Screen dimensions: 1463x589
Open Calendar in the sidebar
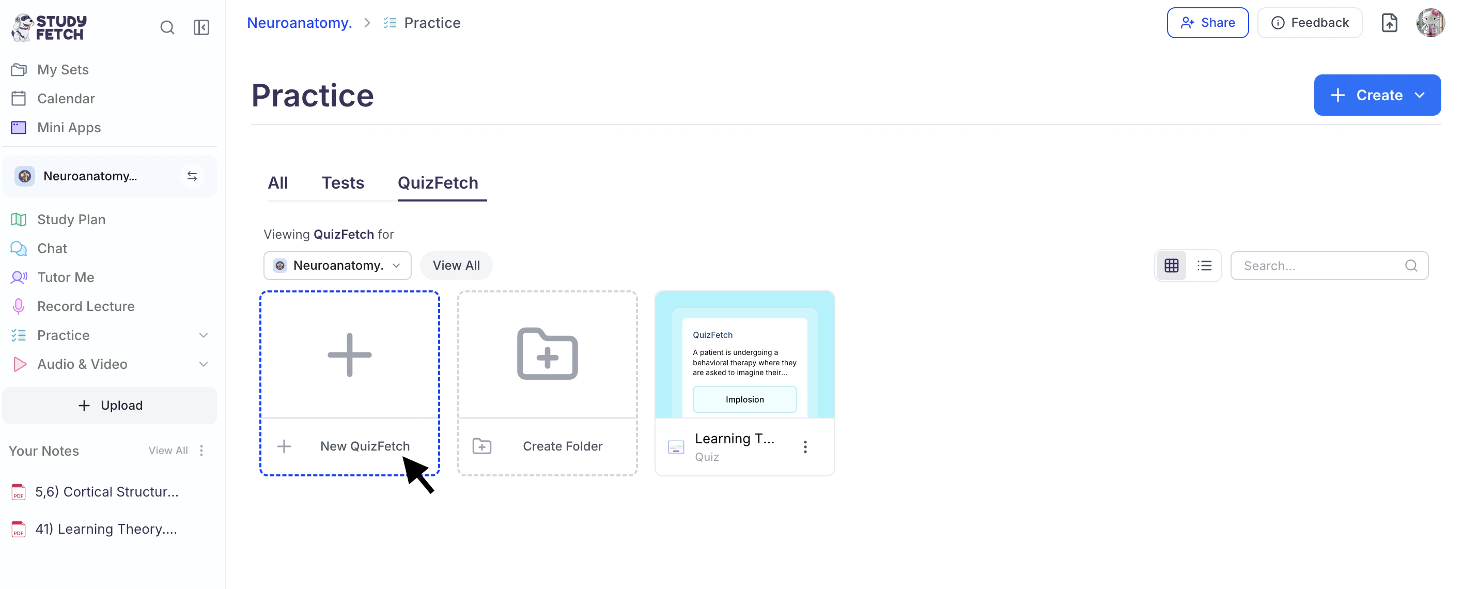click(x=66, y=98)
